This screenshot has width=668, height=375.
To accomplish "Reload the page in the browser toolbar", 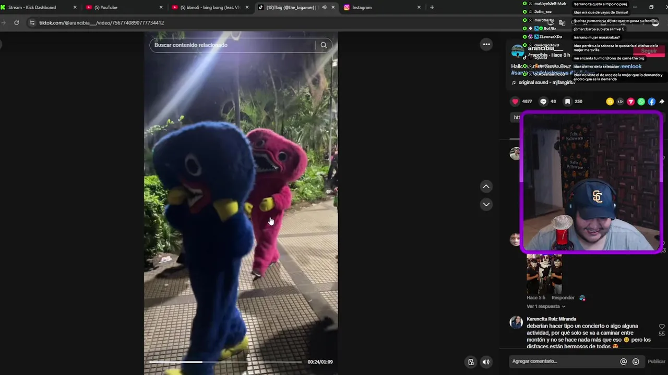I will coord(16,23).
